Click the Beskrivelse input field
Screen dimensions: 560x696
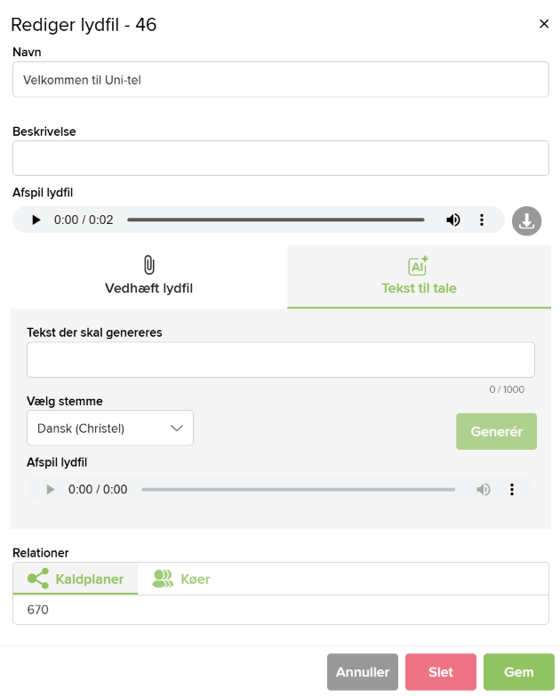tap(281, 158)
